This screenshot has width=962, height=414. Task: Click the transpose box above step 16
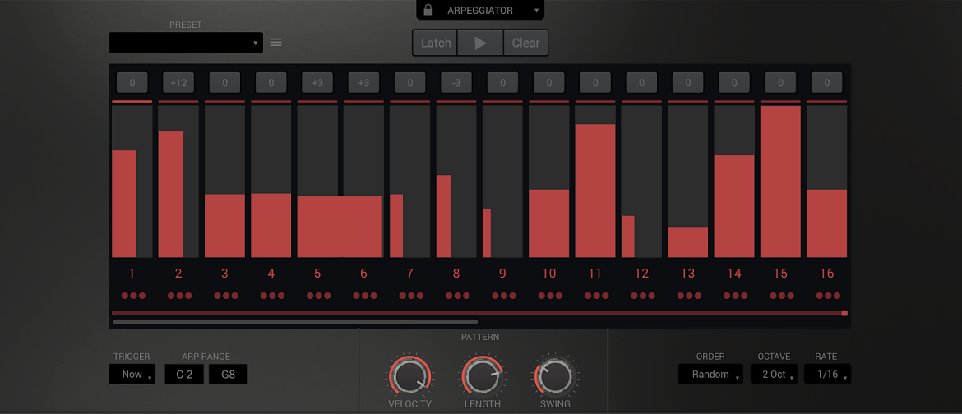click(x=827, y=82)
